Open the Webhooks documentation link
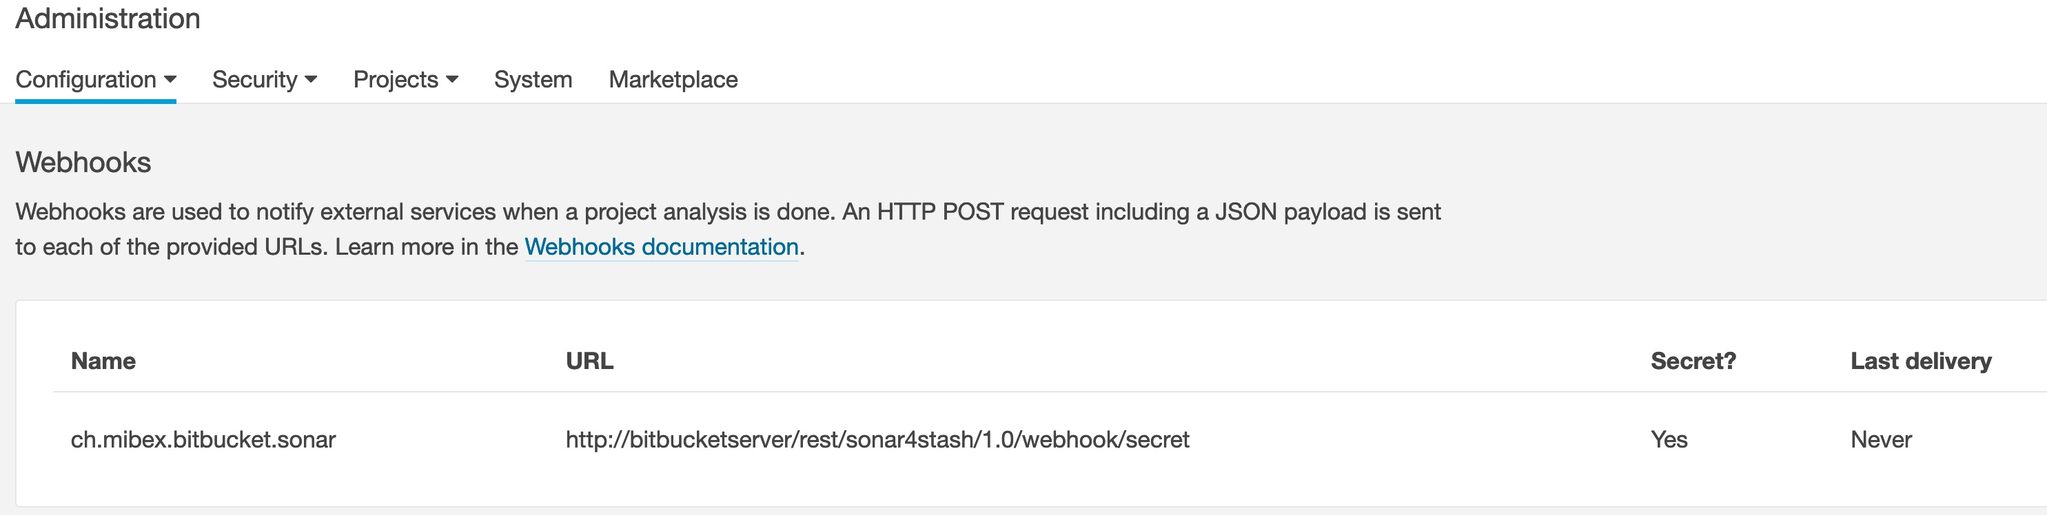 [x=660, y=246]
